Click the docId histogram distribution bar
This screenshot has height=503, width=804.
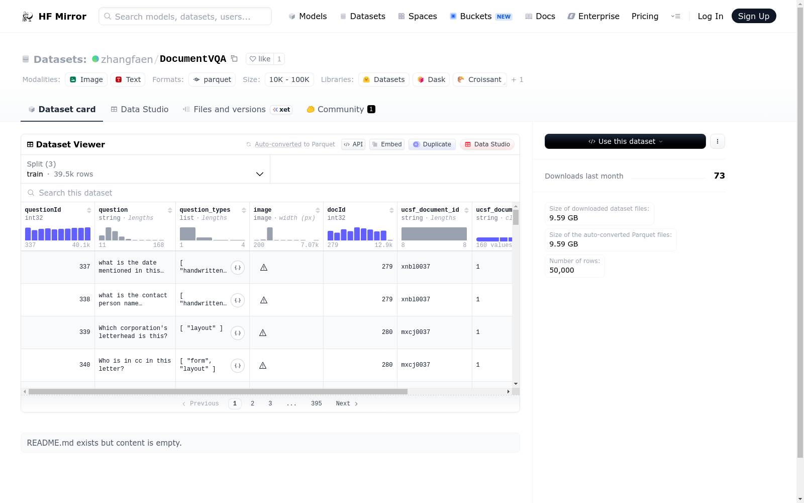360,234
